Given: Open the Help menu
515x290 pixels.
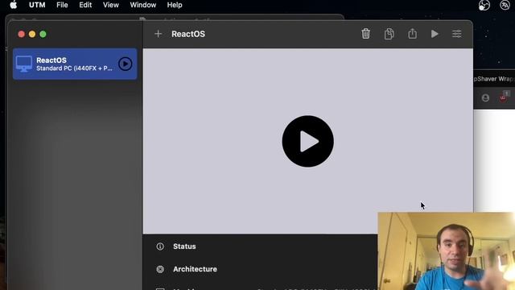Looking at the screenshot, I should [x=175, y=5].
